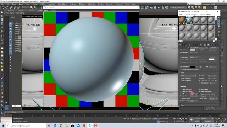Open File Explorer from the taskbar

(x=67, y=126)
